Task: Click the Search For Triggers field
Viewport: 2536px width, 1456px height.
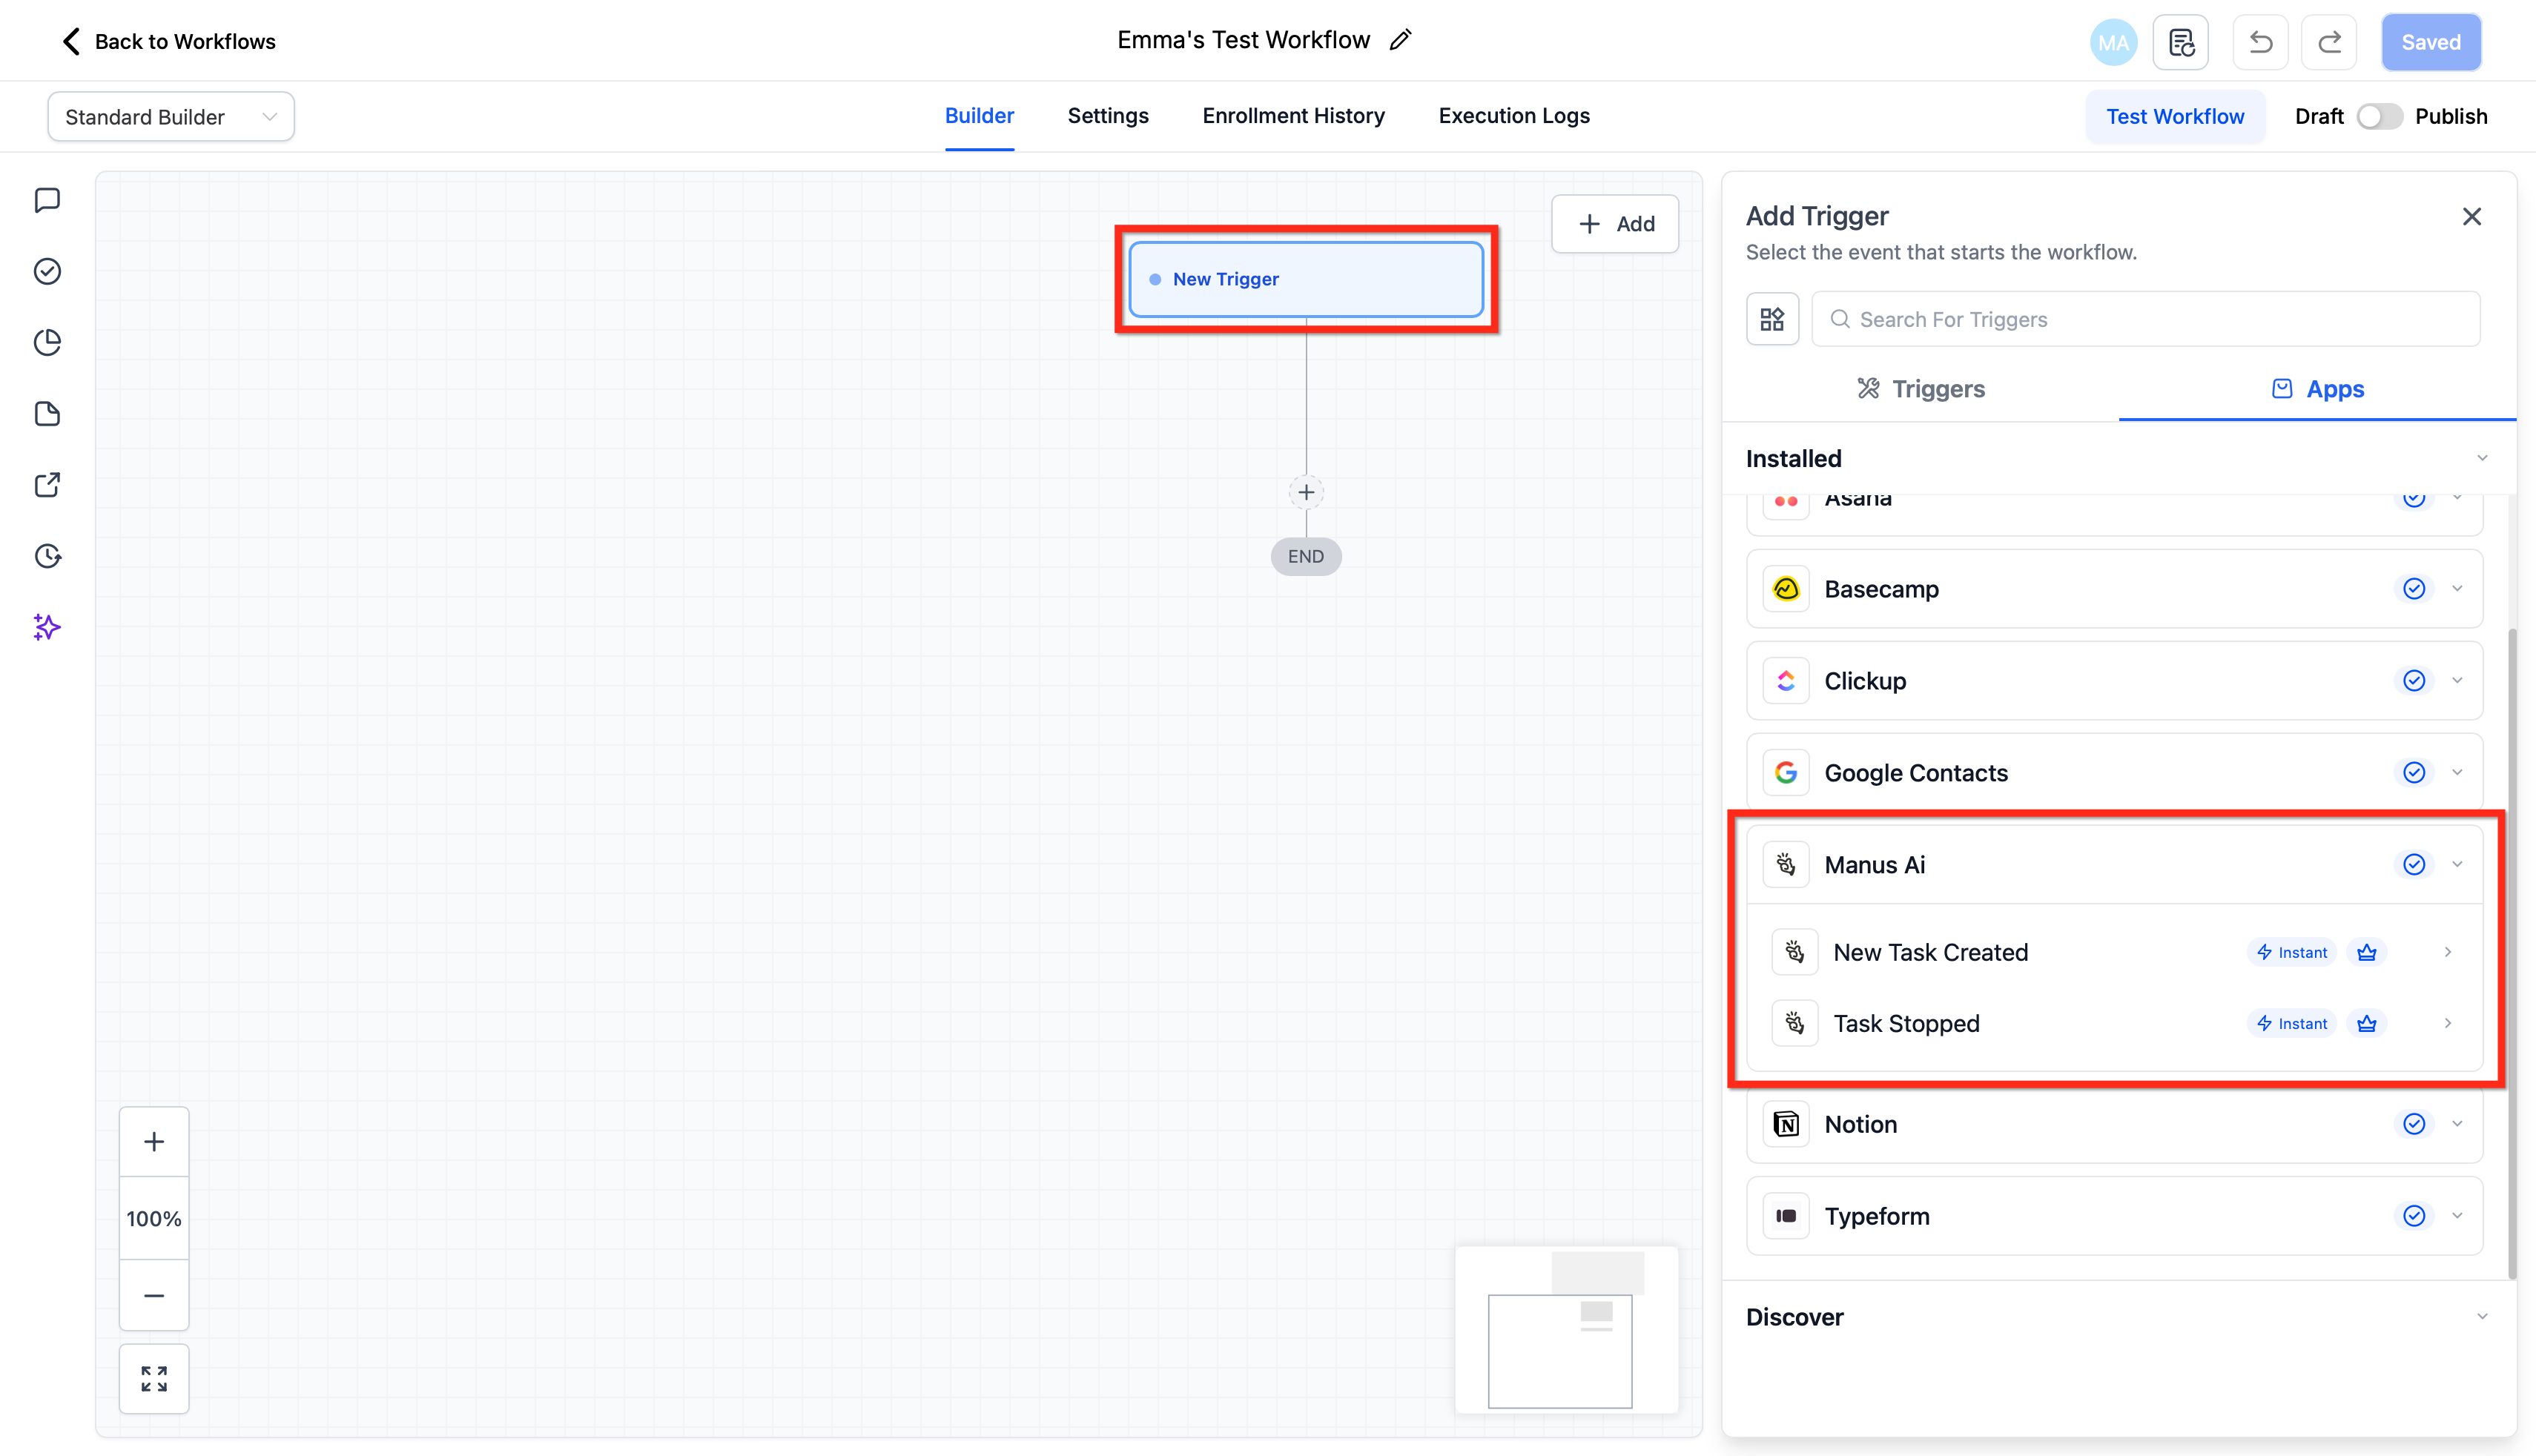Action: tap(2146, 319)
